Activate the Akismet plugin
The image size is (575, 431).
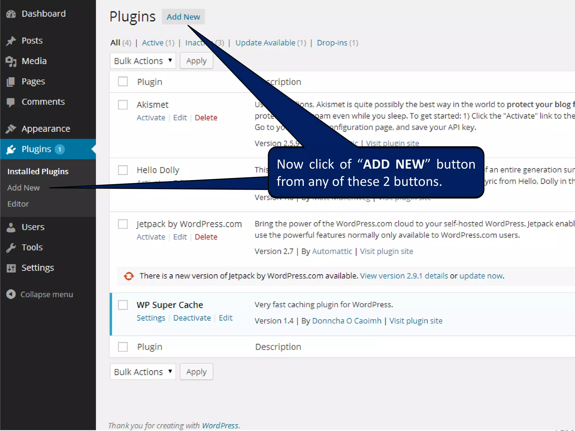(x=151, y=118)
